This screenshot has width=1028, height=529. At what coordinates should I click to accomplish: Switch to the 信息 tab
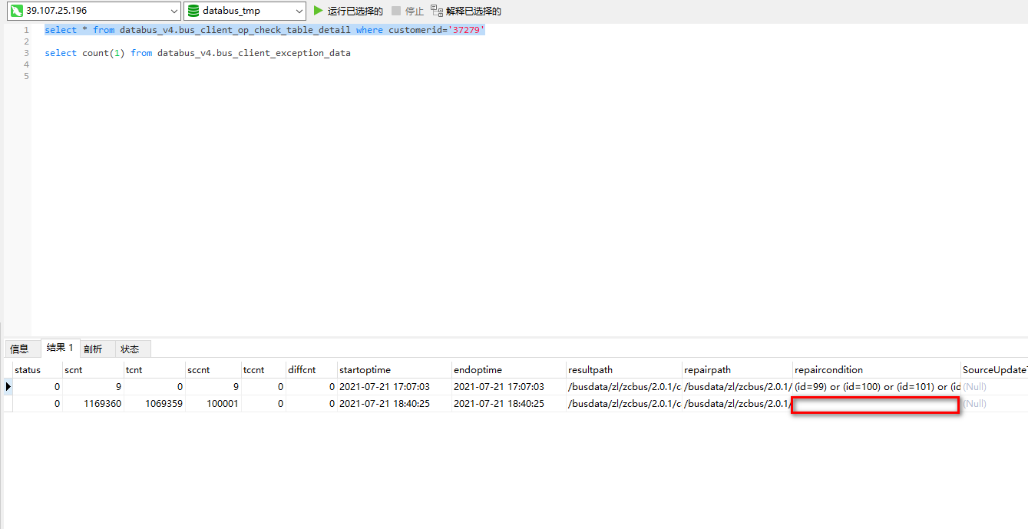coord(20,349)
